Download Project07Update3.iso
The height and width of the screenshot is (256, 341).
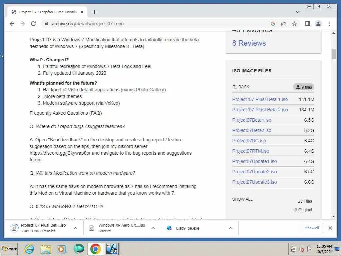(x=254, y=182)
